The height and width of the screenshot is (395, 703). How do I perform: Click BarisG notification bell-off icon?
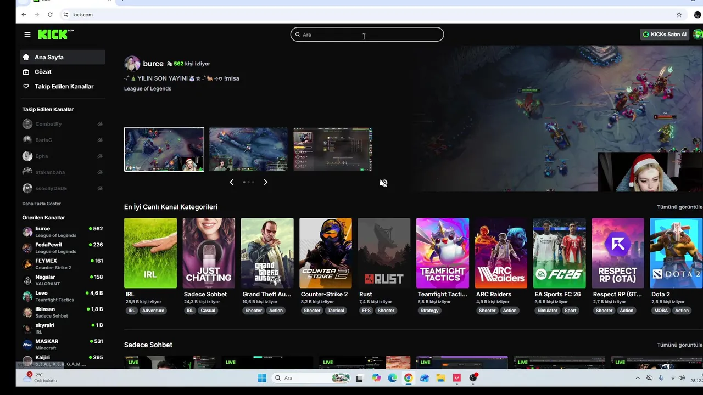tap(100, 140)
